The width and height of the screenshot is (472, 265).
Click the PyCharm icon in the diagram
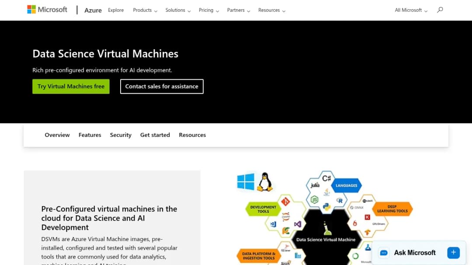(x=286, y=231)
